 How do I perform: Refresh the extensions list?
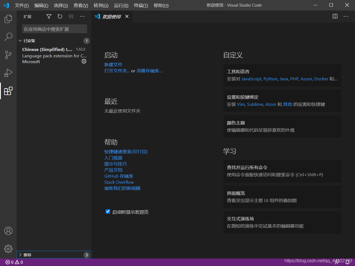60,16
